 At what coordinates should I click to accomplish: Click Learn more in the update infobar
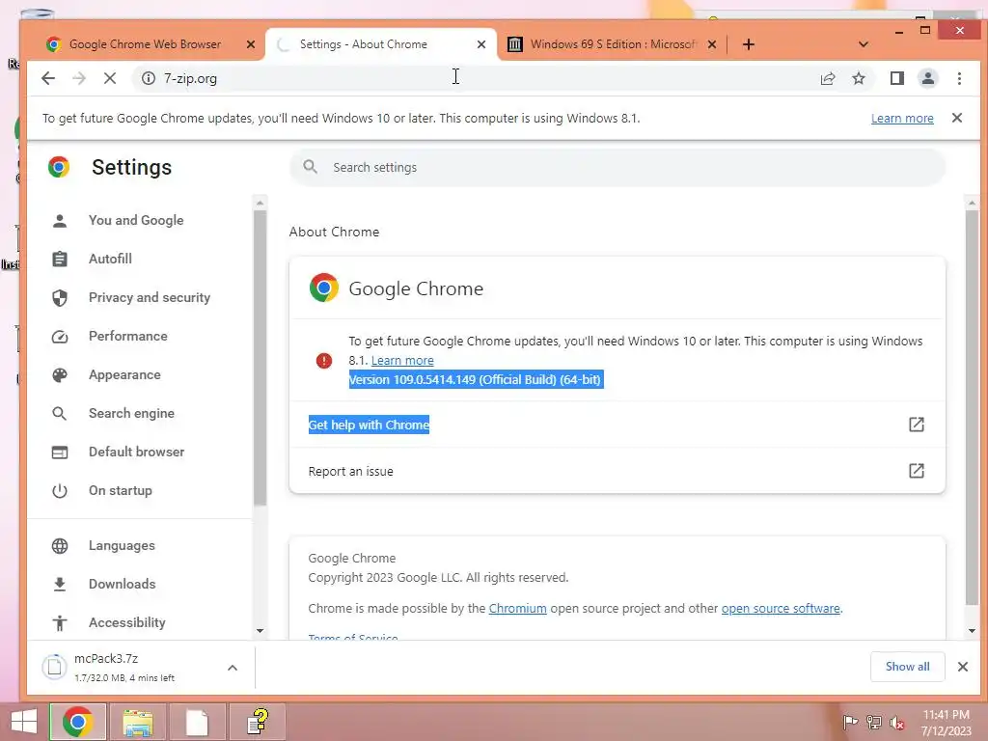click(x=902, y=118)
